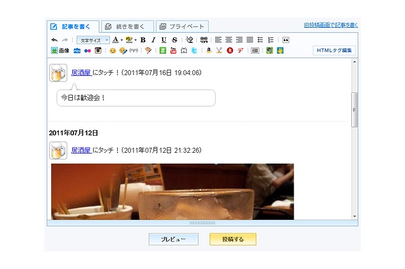This screenshot has width=405, height=269.
Task: Insert an image with the 画像 button
Action: click(60, 51)
